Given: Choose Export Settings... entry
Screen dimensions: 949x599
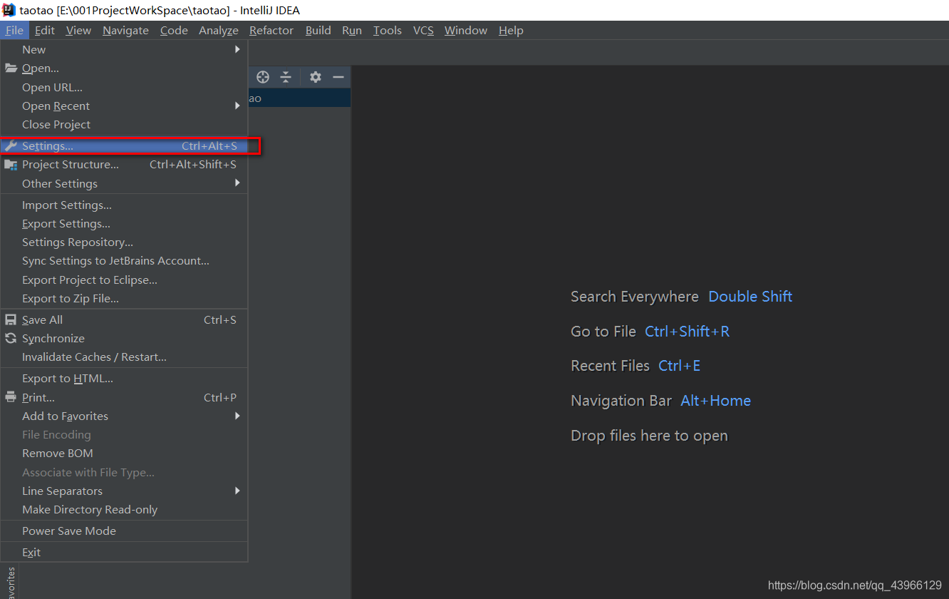Looking at the screenshot, I should click(x=124, y=223).
